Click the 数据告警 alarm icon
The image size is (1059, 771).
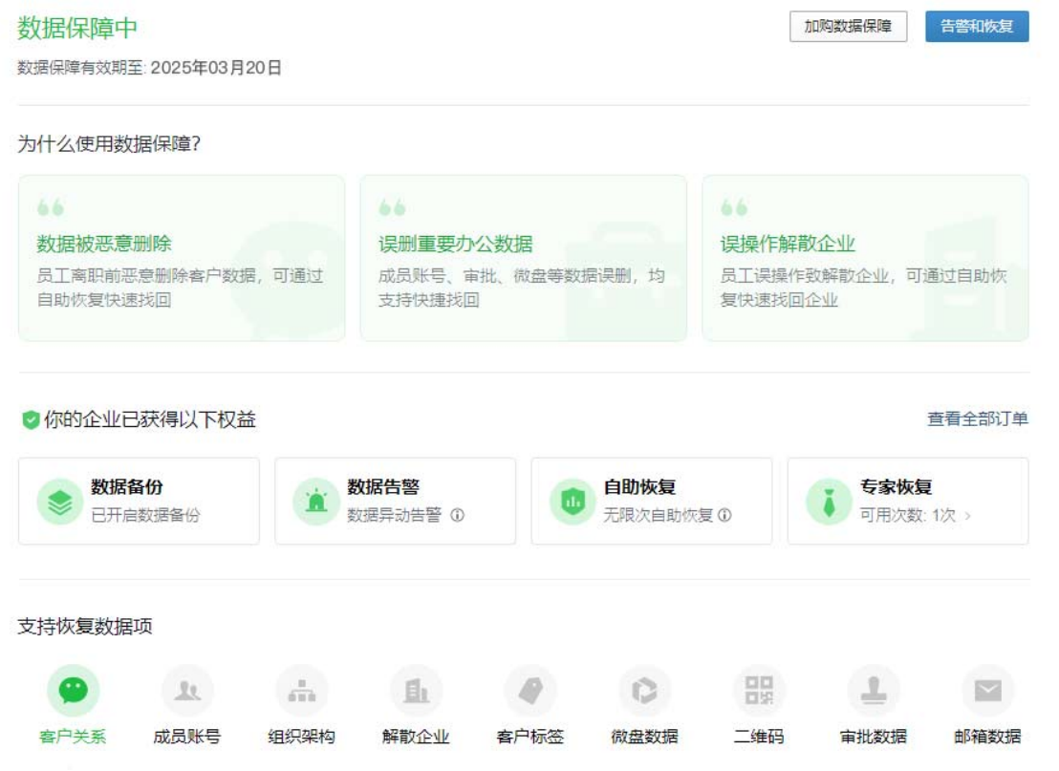click(316, 502)
